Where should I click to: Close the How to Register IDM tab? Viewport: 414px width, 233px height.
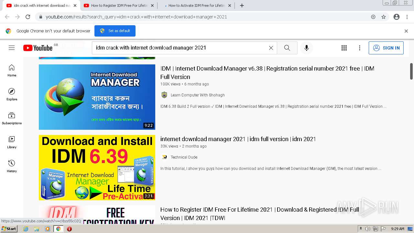click(152, 6)
